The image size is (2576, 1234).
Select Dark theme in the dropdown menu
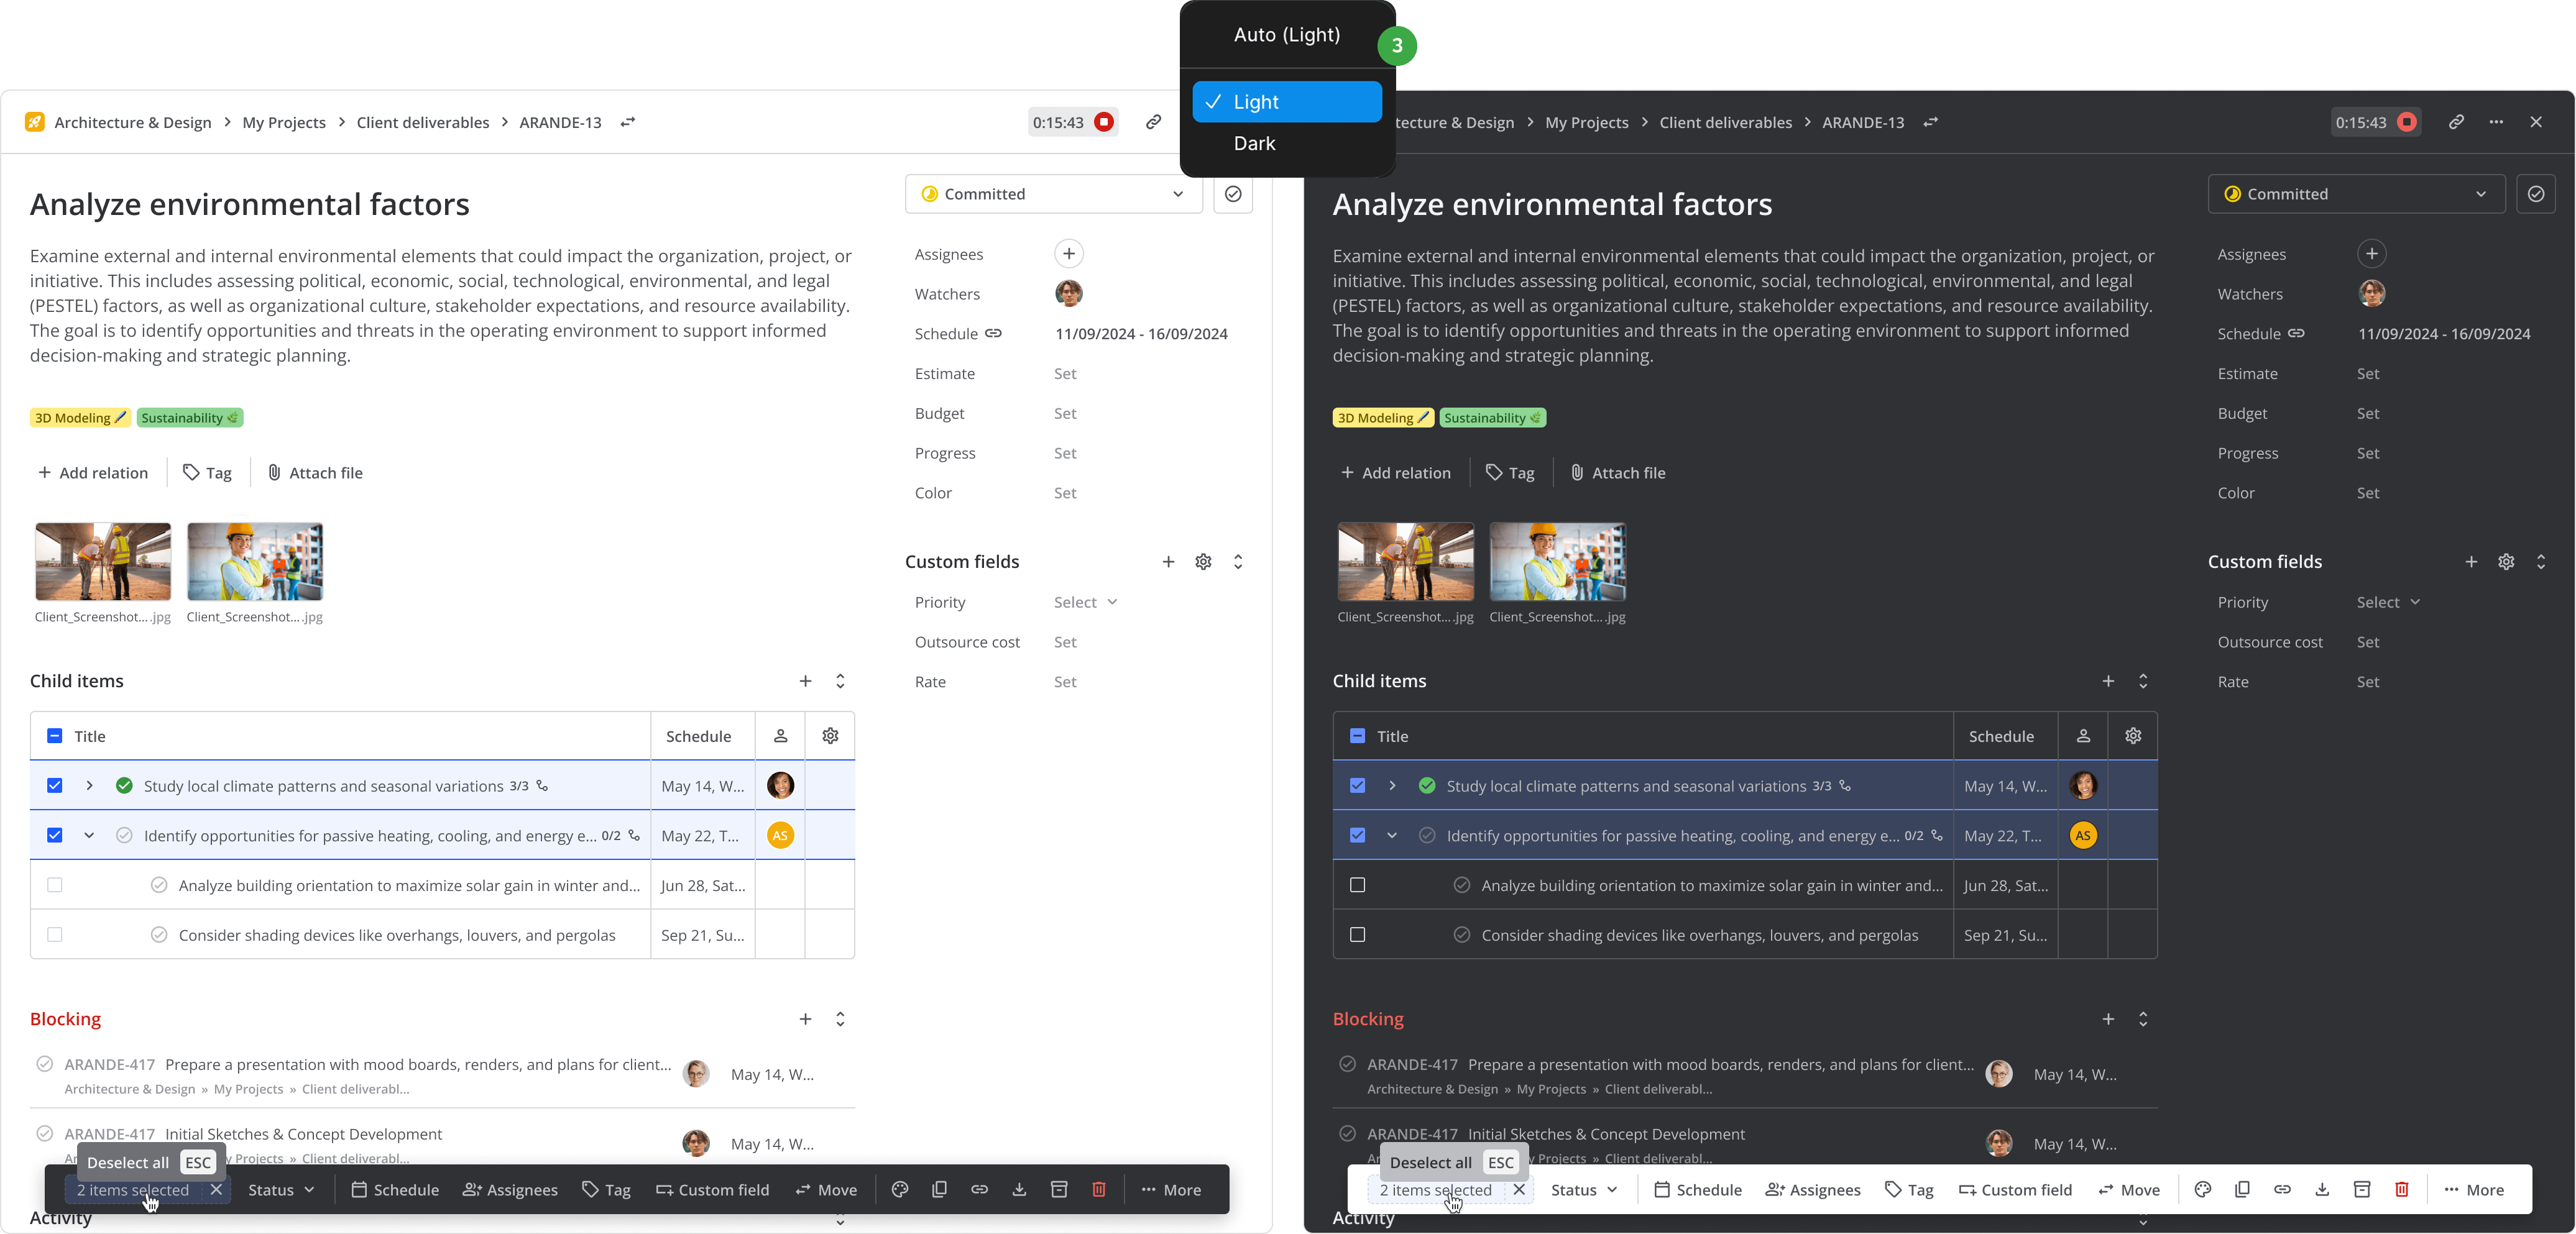point(1254,143)
